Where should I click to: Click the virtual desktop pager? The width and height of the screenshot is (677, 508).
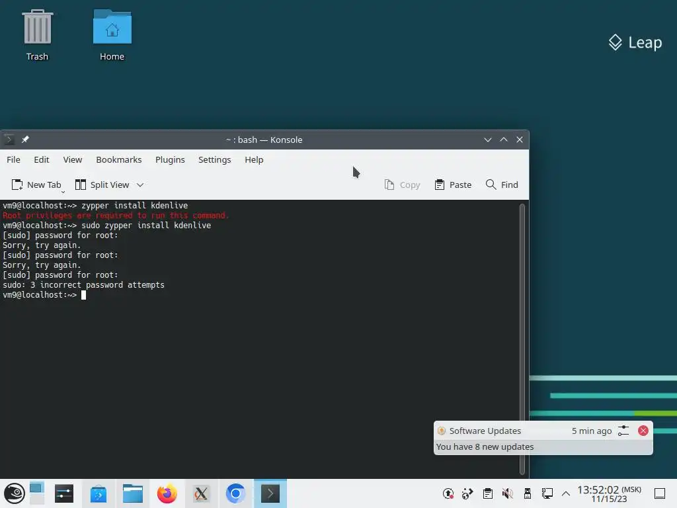coord(37,493)
